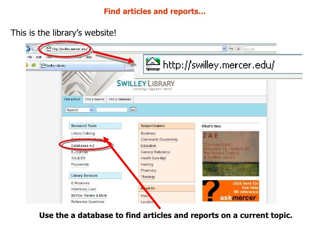Open the Pharmacy subject guide
310x232 pixels.
pyautogui.click(x=149, y=170)
